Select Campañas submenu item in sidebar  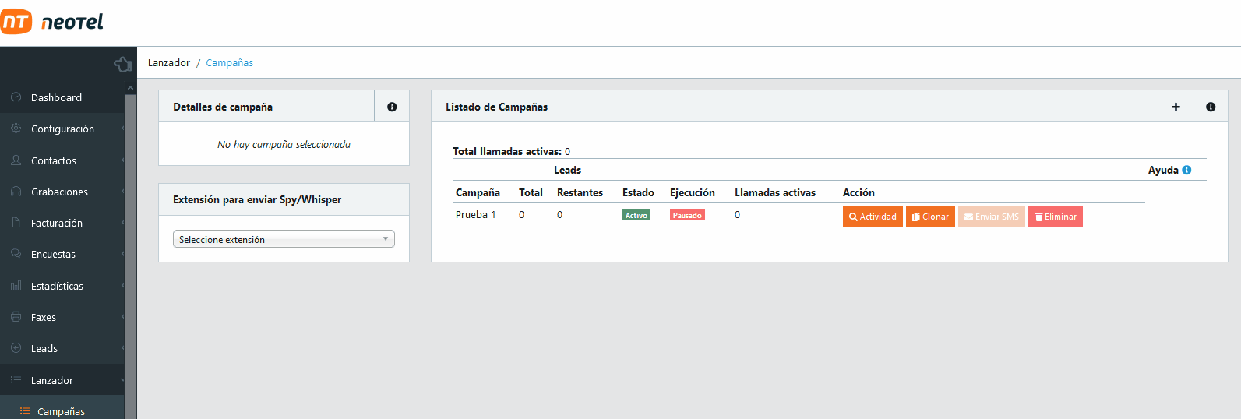point(61,411)
